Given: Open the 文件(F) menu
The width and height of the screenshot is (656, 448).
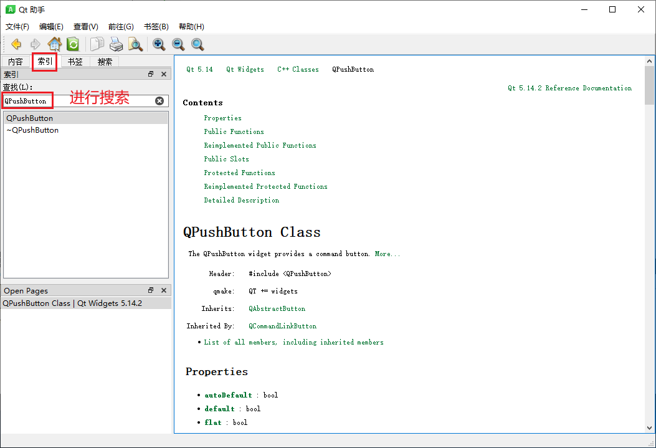Looking at the screenshot, I should point(17,26).
